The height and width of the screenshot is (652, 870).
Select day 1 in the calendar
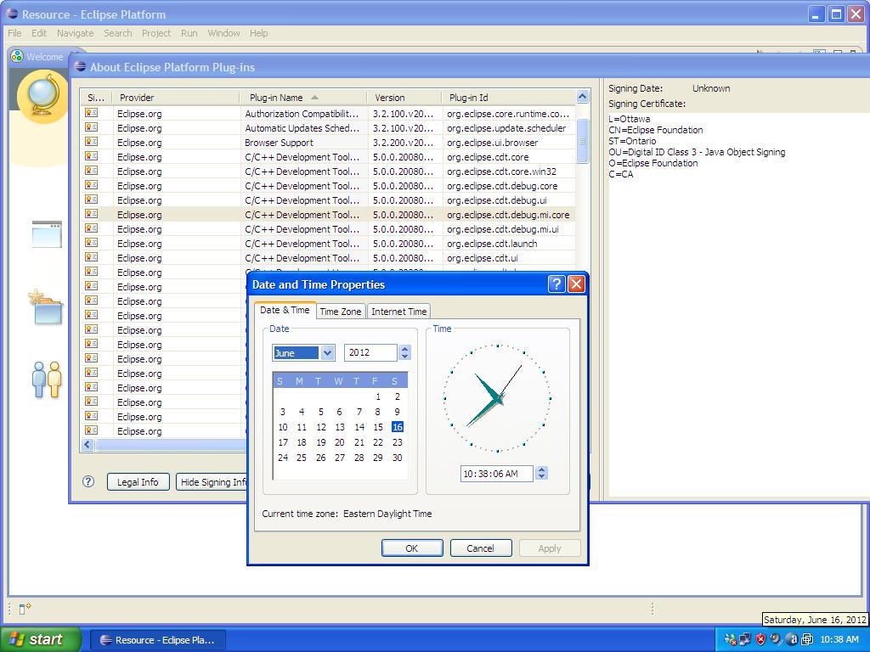click(x=378, y=396)
